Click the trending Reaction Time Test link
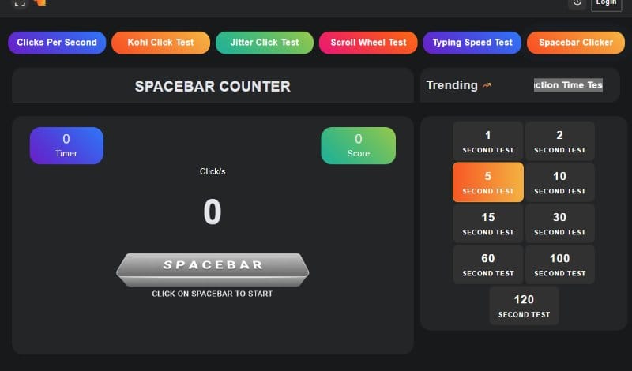The height and width of the screenshot is (371, 632). point(568,85)
